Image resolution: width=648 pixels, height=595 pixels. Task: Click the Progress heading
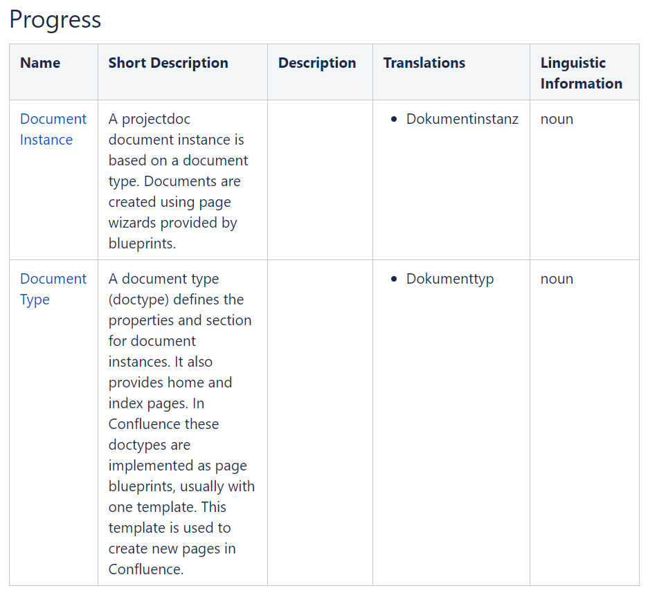55,19
